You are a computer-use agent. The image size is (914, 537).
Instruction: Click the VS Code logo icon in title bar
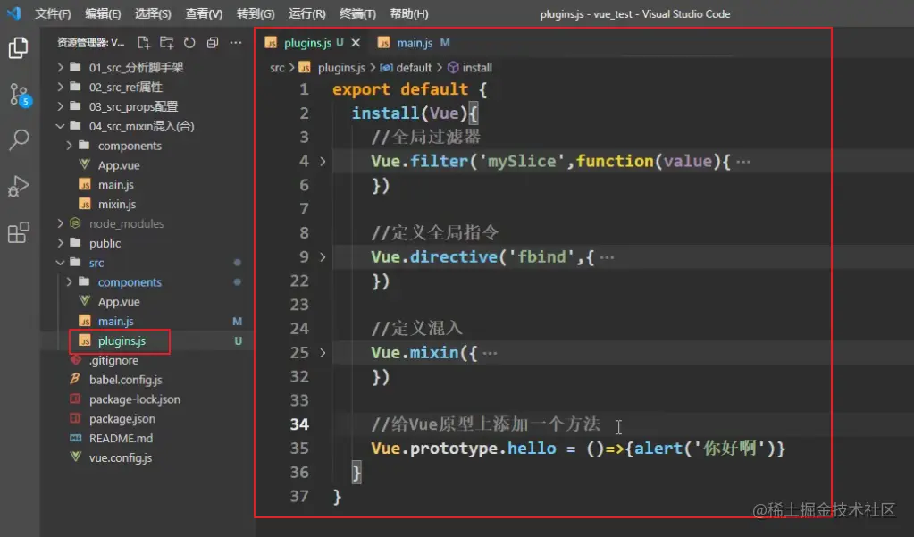[13, 13]
